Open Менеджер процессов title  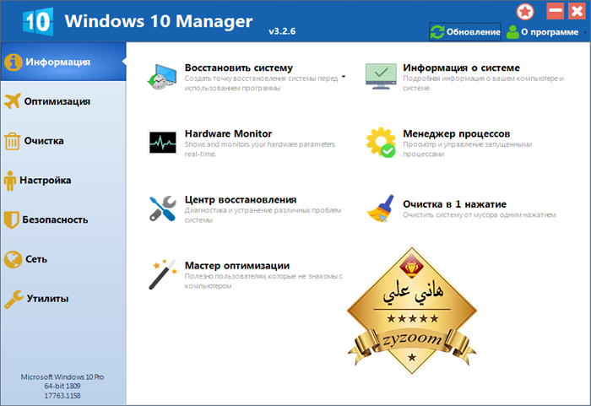click(x=456, y=134)
